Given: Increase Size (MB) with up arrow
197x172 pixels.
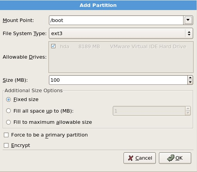Looking at the screenshot, I should point(190,78).
